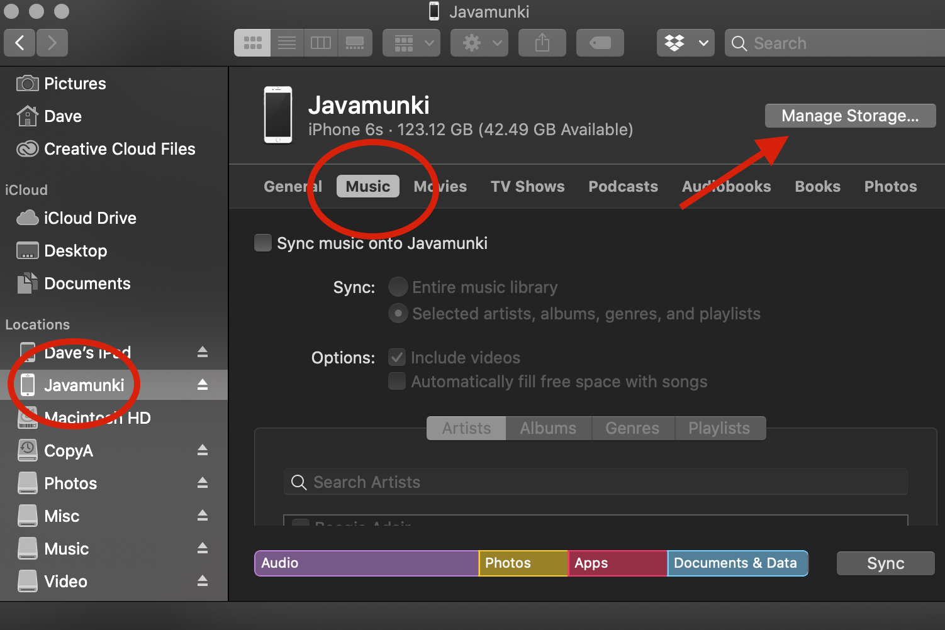Screen dimensions: 945x630
Task: Click the Edit Tags toolbar button
Action: click(x=600, y=43)
